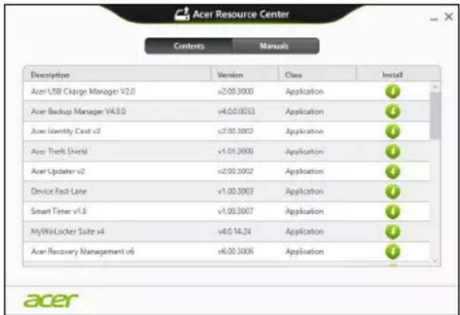Click Application class of Smart Timer
Viewport: 460px width, 315px height.
click(305, 212)
